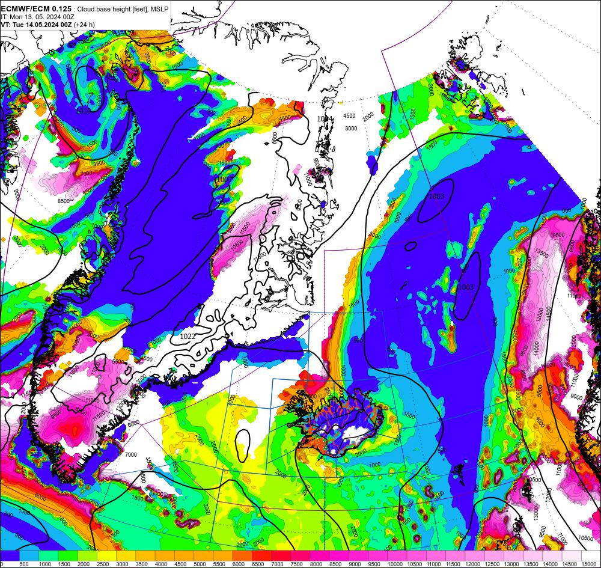This screenshot has width=601, height=568.
Task: Pick the red 6500–7000 legend swatch
Action: (262, 555)
